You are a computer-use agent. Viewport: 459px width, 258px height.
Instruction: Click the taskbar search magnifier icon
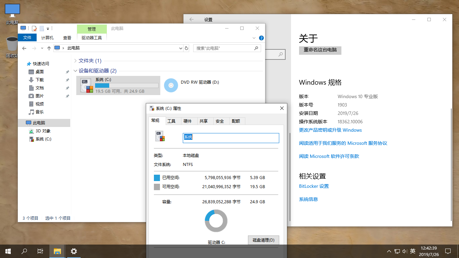(x=24, y=251)
